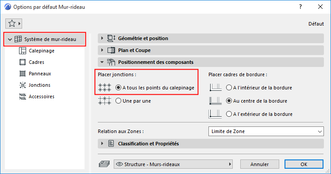Open the Relation aux Zones dropdown
Image resolution: width=331 pixels, height=174 pixels.
coord(266,131)
